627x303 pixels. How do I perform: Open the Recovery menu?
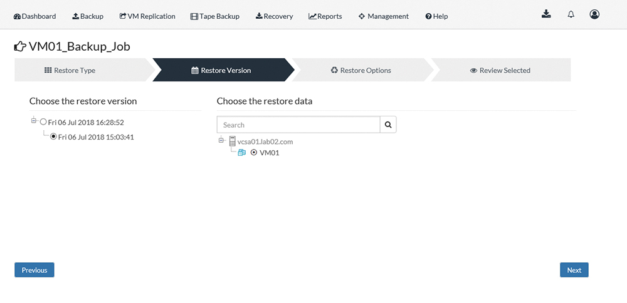click(x=275, y=16)
